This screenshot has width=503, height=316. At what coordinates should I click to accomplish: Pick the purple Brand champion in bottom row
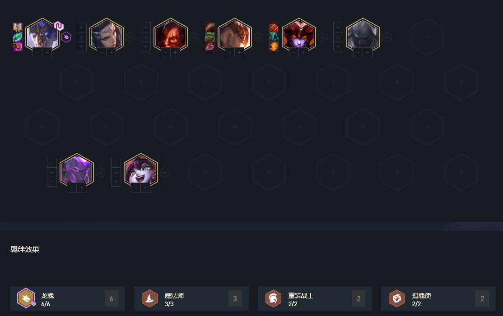77,170
